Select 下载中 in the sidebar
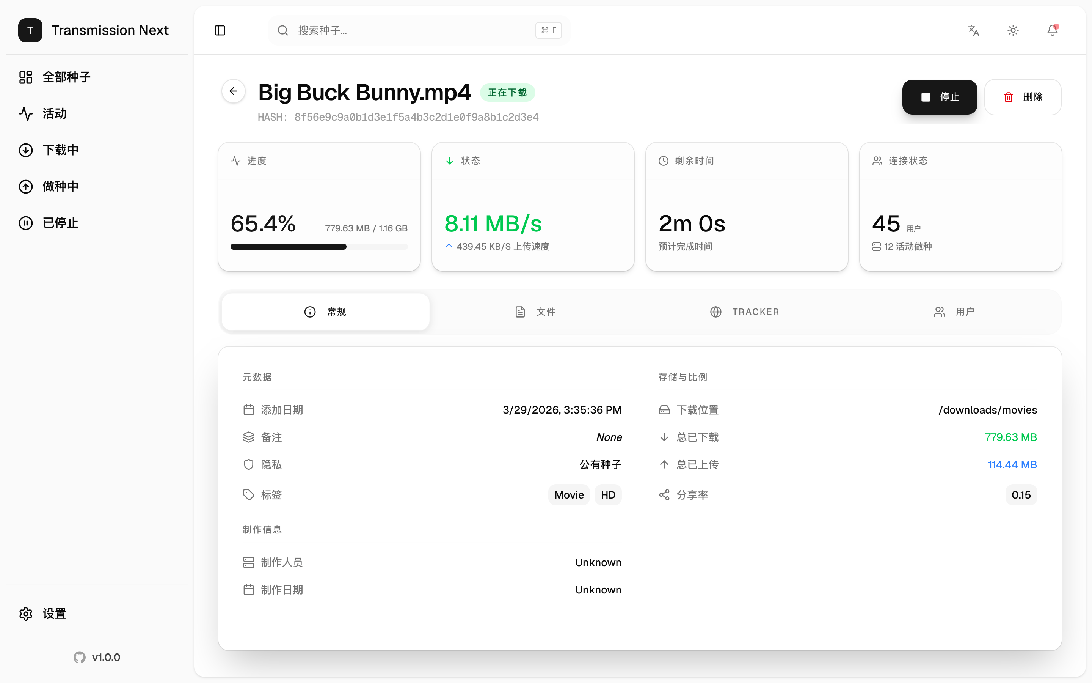 97,150
